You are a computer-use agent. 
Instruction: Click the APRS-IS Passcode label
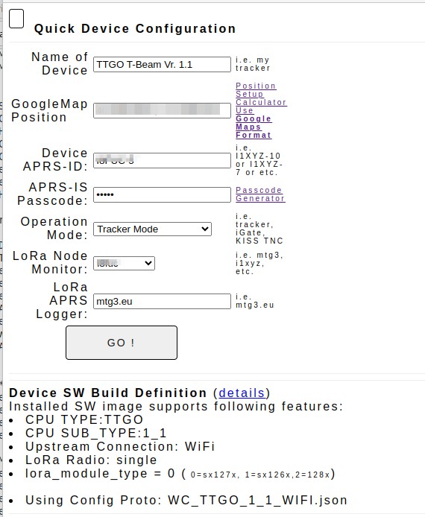[x=53, y=194]
